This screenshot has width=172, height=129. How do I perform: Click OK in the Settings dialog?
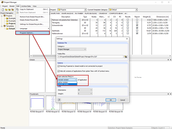(x=111, y=100)
